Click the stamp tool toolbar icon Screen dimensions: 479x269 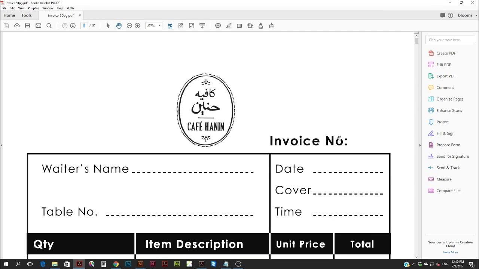pos(261,26)
